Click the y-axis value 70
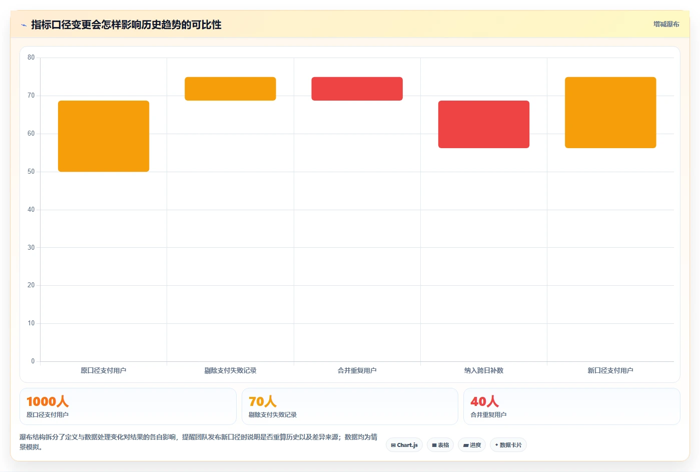 point(31,96)
